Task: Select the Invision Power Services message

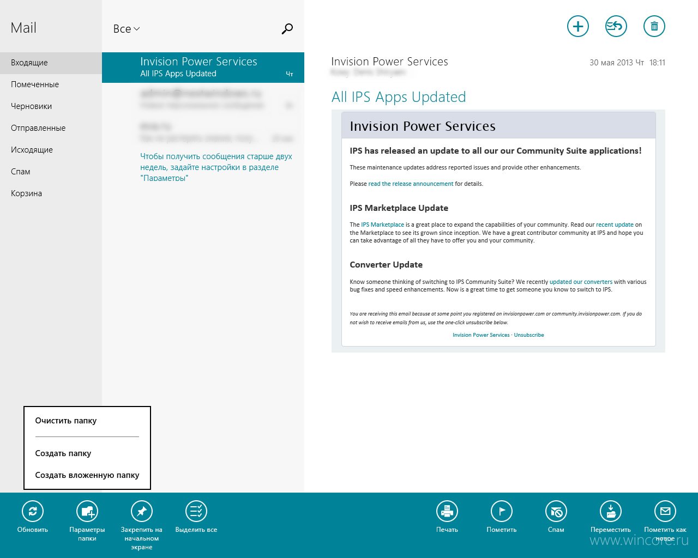Action: pos(203,68)
